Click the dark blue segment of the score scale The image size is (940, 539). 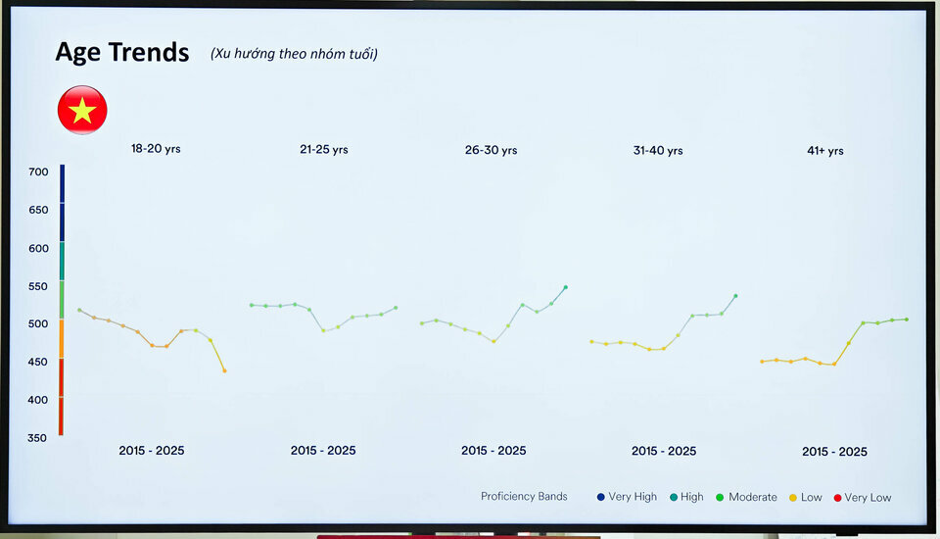pos(62,202)
